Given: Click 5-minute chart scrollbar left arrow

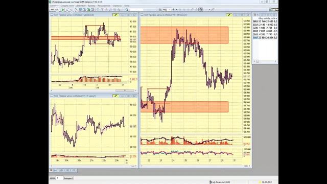Looking at the screenshot, I should click(x=52, y=166).
